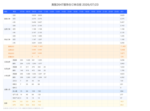
Task: Click the 名范出库 group label
Action: point(7,69)
